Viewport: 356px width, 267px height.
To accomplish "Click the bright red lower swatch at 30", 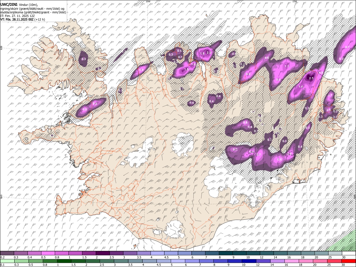I will 348,261.
